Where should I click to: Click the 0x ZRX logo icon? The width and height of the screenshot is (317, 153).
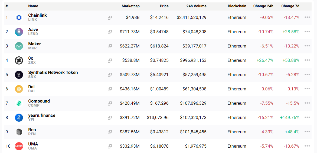(x=19, y=60)
